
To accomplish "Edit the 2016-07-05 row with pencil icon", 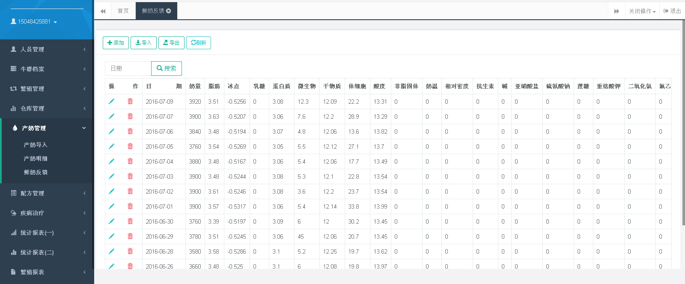I will [x=111, y=146].
